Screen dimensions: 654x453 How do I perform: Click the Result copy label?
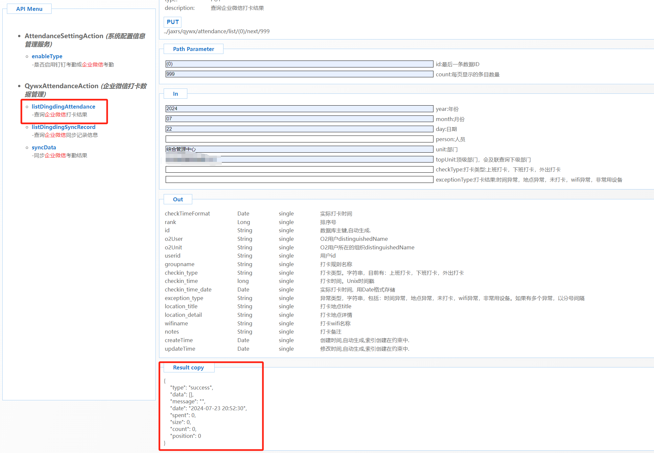pos(188,367)
